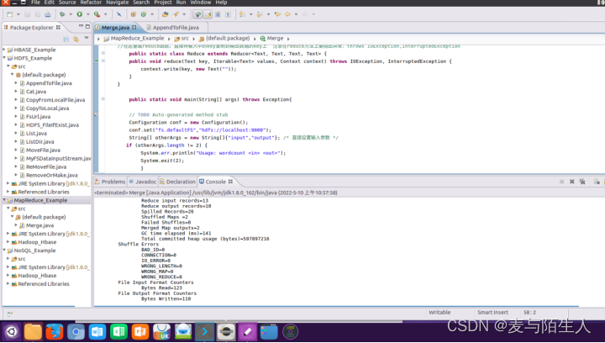Click the Package Explorer horizontal scrollbar
The width and height of the screenshot is (605, 343).
[x=39, y=307]
